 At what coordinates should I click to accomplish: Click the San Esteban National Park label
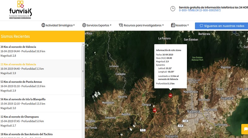pyautogui.click(x=197, y=59)
